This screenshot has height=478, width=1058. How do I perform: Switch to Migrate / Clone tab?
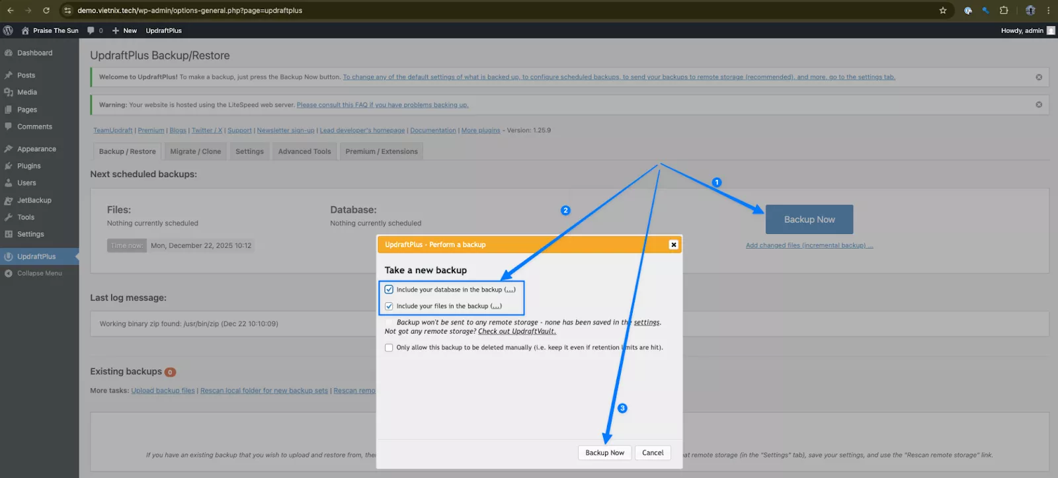click(195, 151)
